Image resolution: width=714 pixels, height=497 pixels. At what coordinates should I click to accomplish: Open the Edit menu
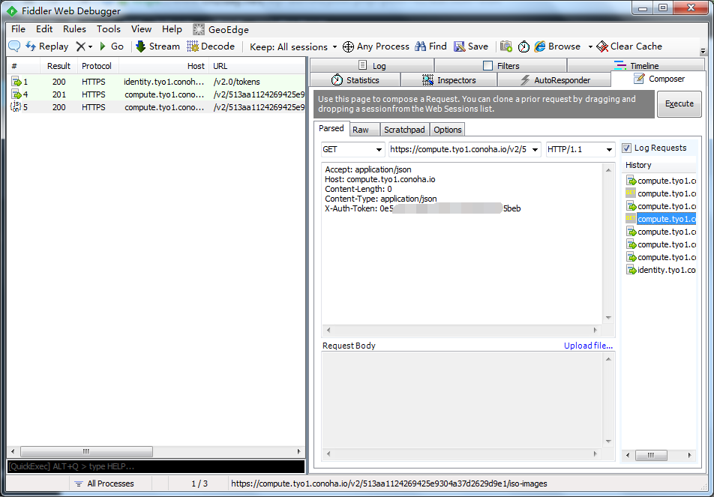tap(44, 29)
